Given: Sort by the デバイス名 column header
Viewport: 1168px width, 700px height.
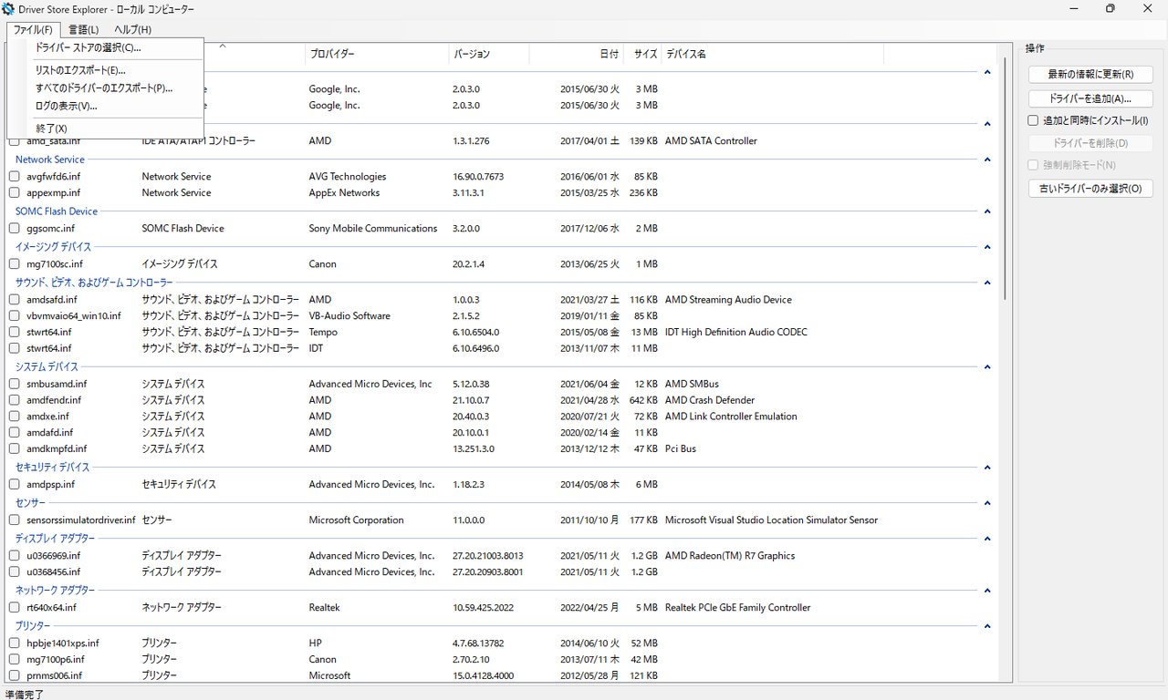Looking at the screenshot, I should [x=772, y=54].
